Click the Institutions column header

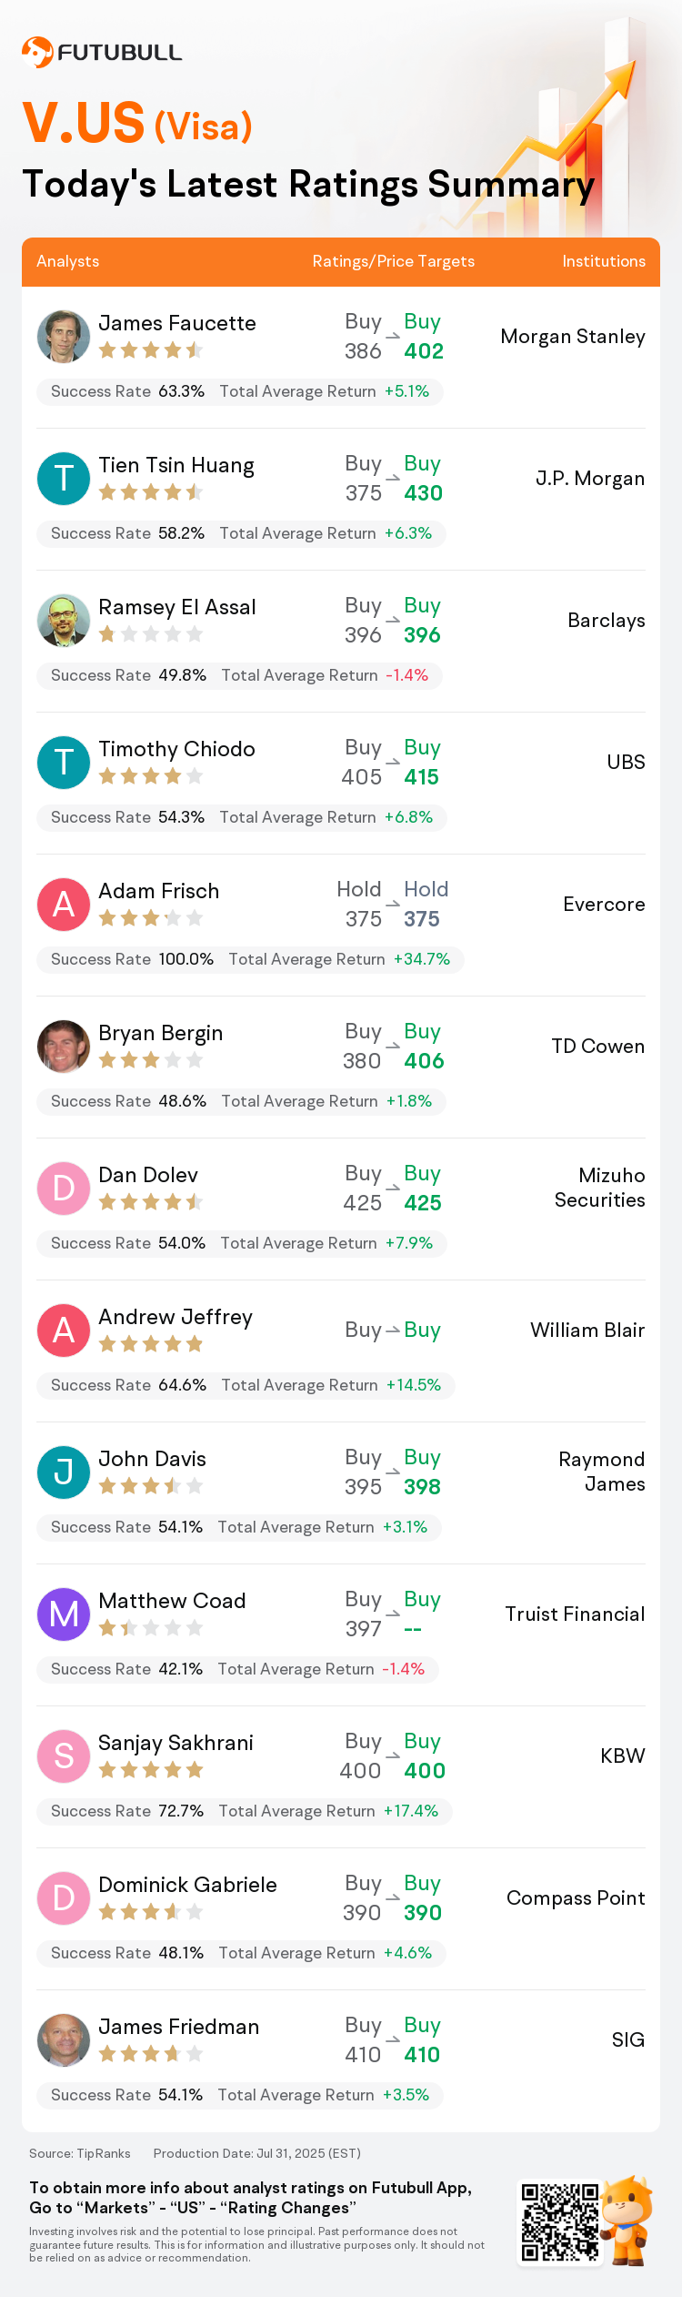(x=604, y=261)
